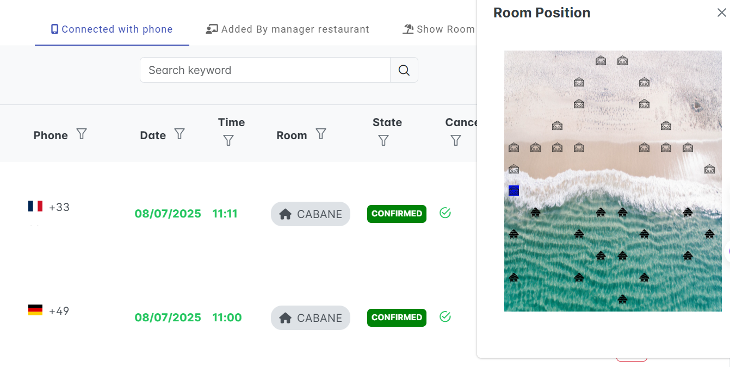Select the bottom-most black hut in water
This screenshot has width=730, height=367.
(622, 299)
